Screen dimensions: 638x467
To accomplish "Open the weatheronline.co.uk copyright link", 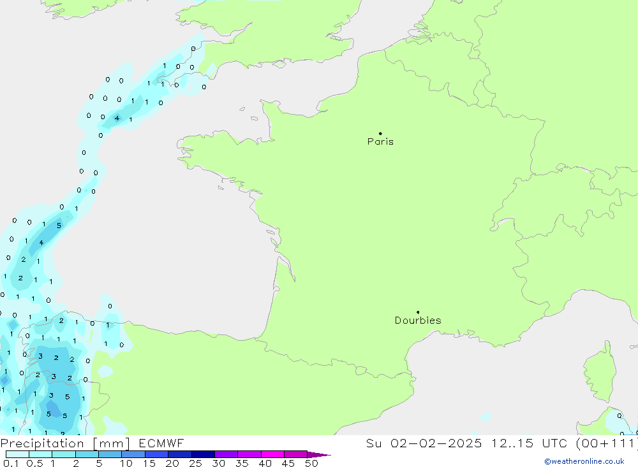I will tap(584, 461).
